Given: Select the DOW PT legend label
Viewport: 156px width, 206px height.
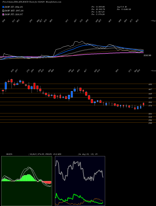Looking at the screenshot, I should coord(14,15).
